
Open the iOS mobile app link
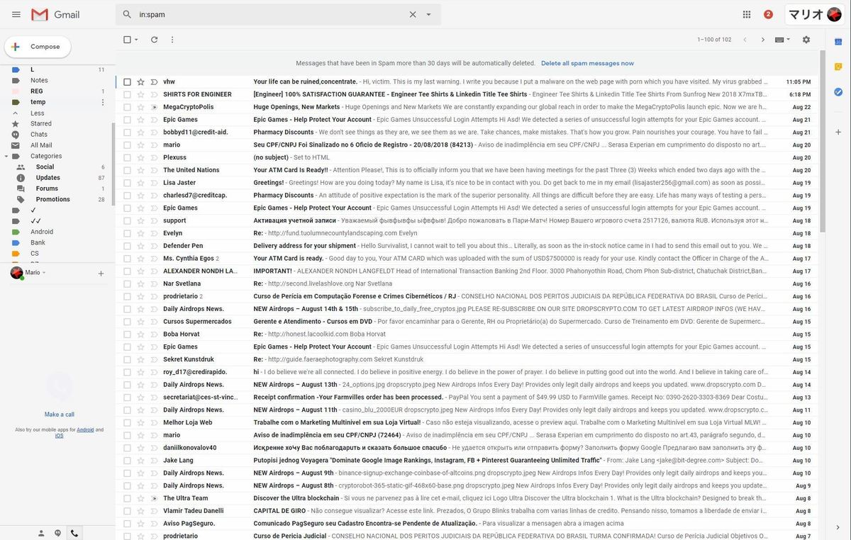(x=60, y=436)
